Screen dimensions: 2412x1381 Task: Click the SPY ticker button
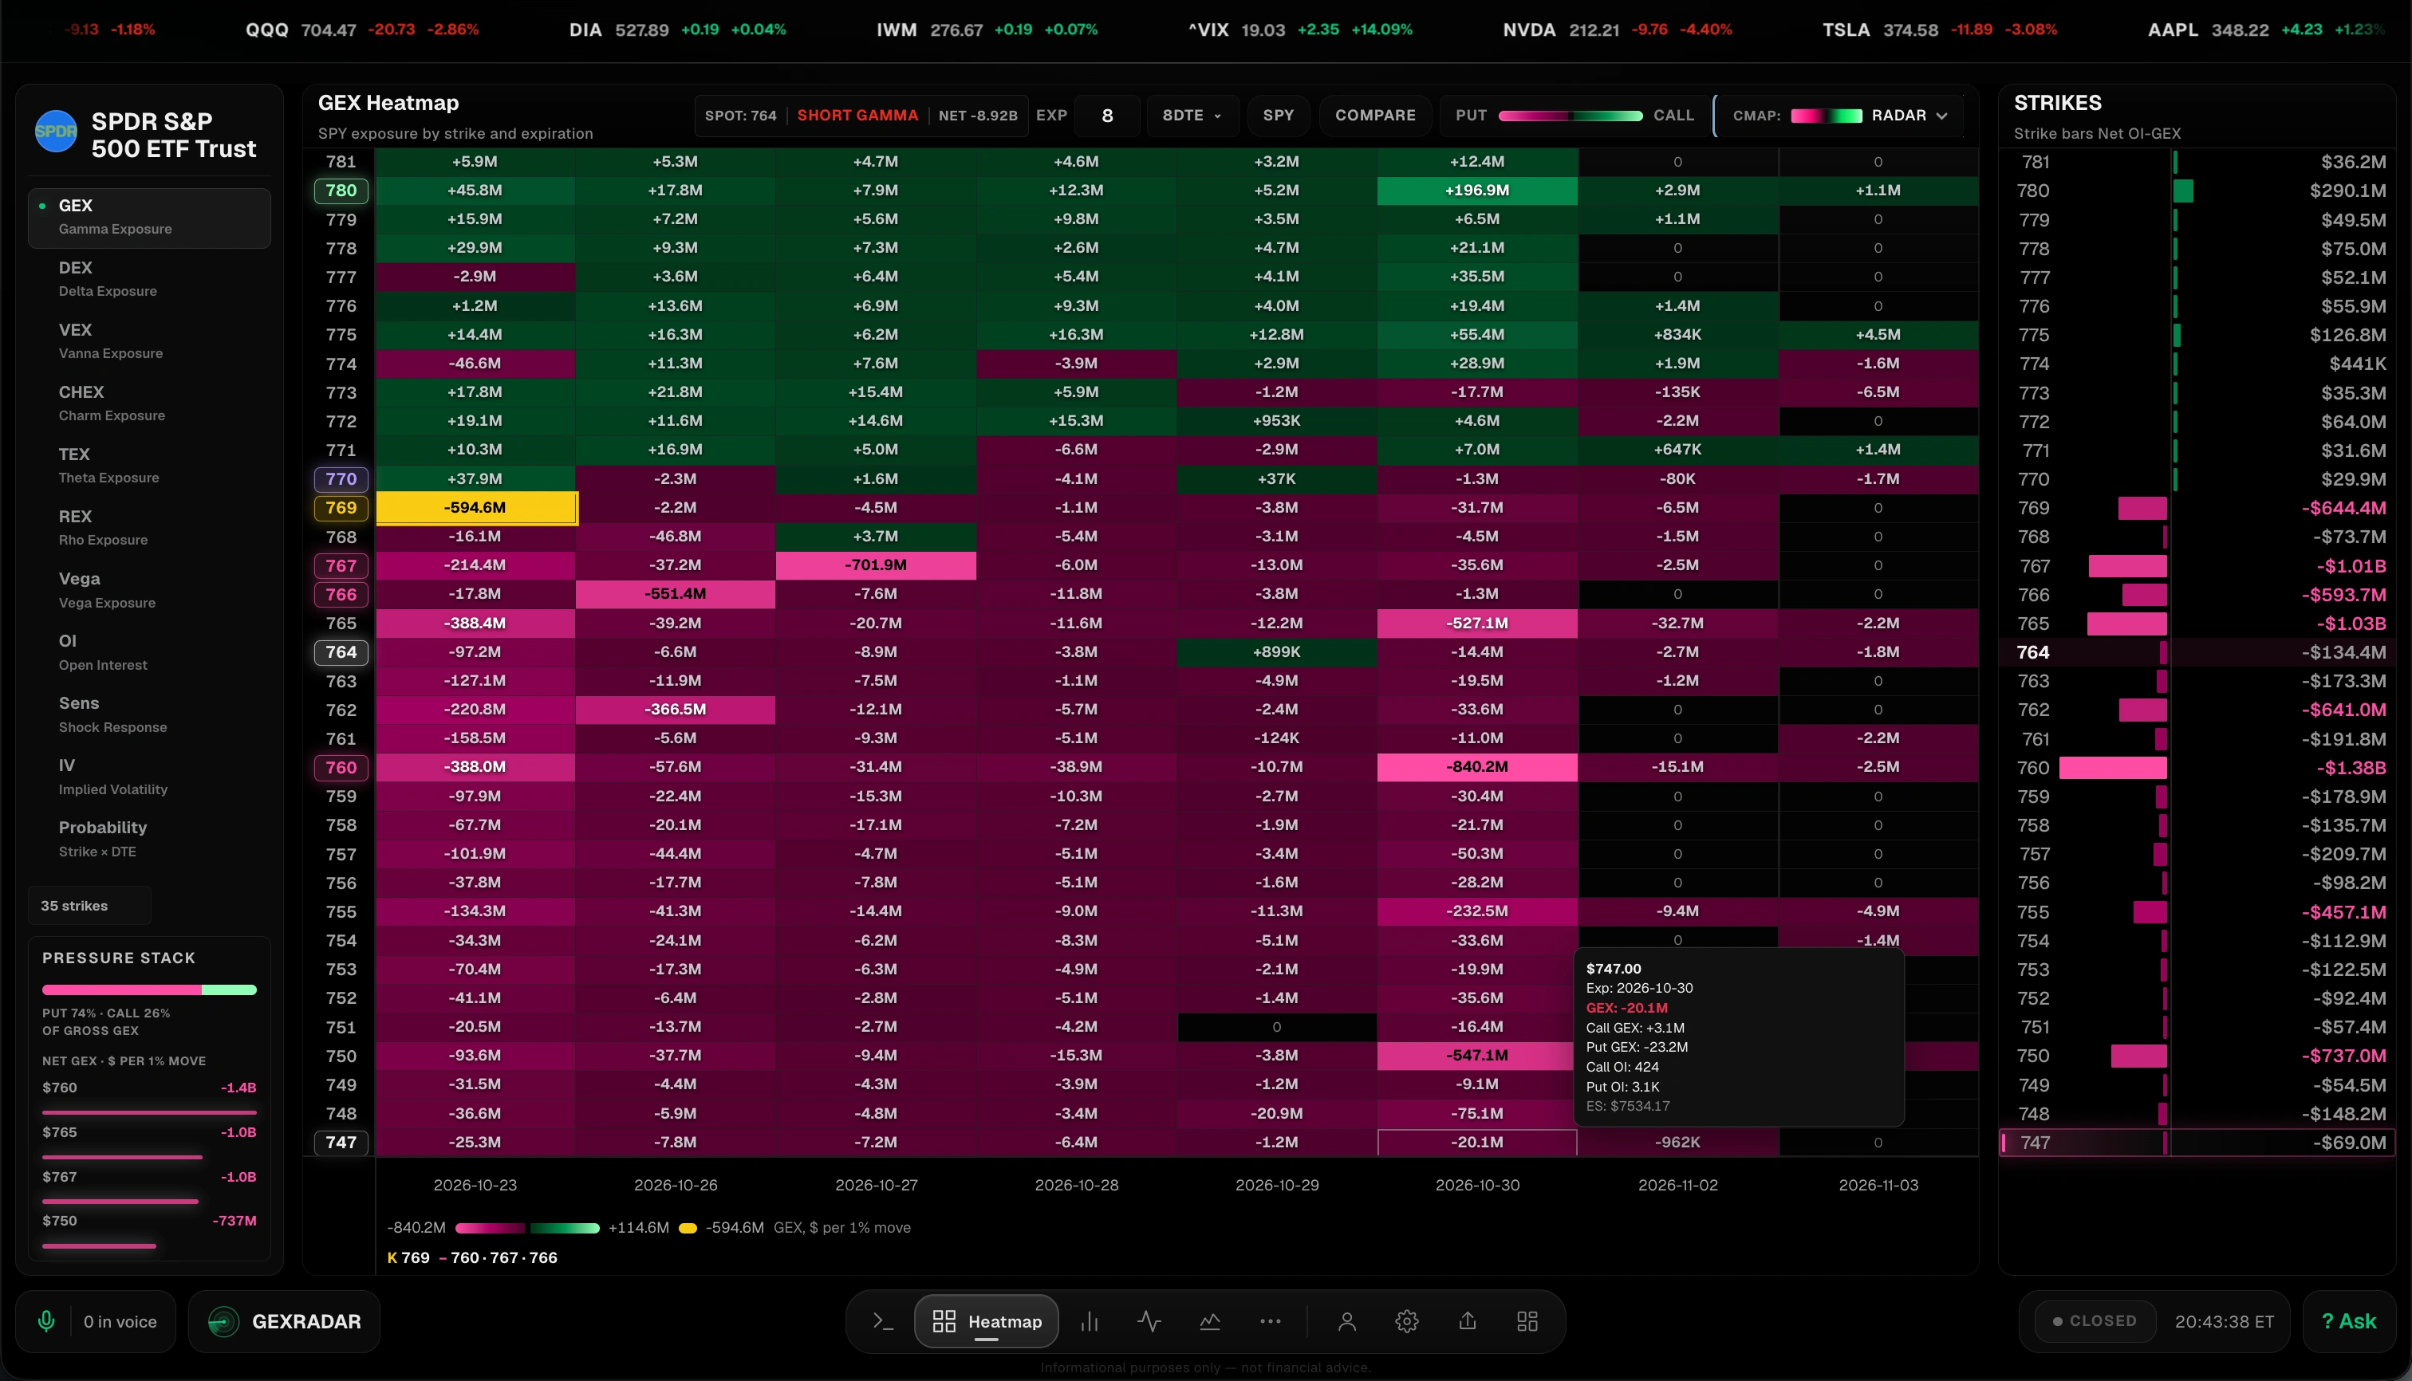(x=1278, y=116)
